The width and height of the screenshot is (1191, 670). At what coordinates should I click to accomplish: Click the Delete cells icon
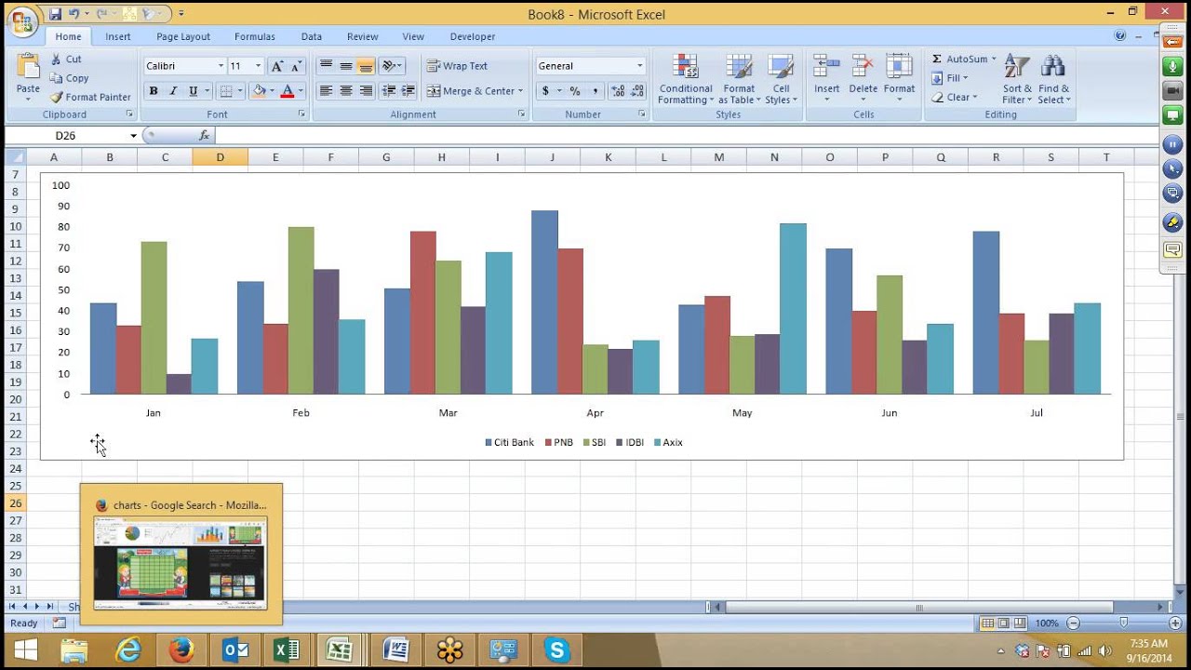[x=863, y=66]
